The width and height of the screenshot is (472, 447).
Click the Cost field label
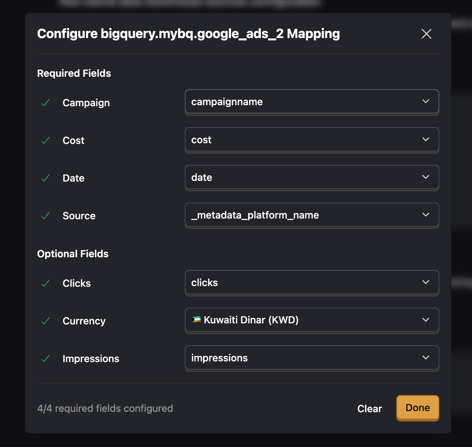pos(74,141)
